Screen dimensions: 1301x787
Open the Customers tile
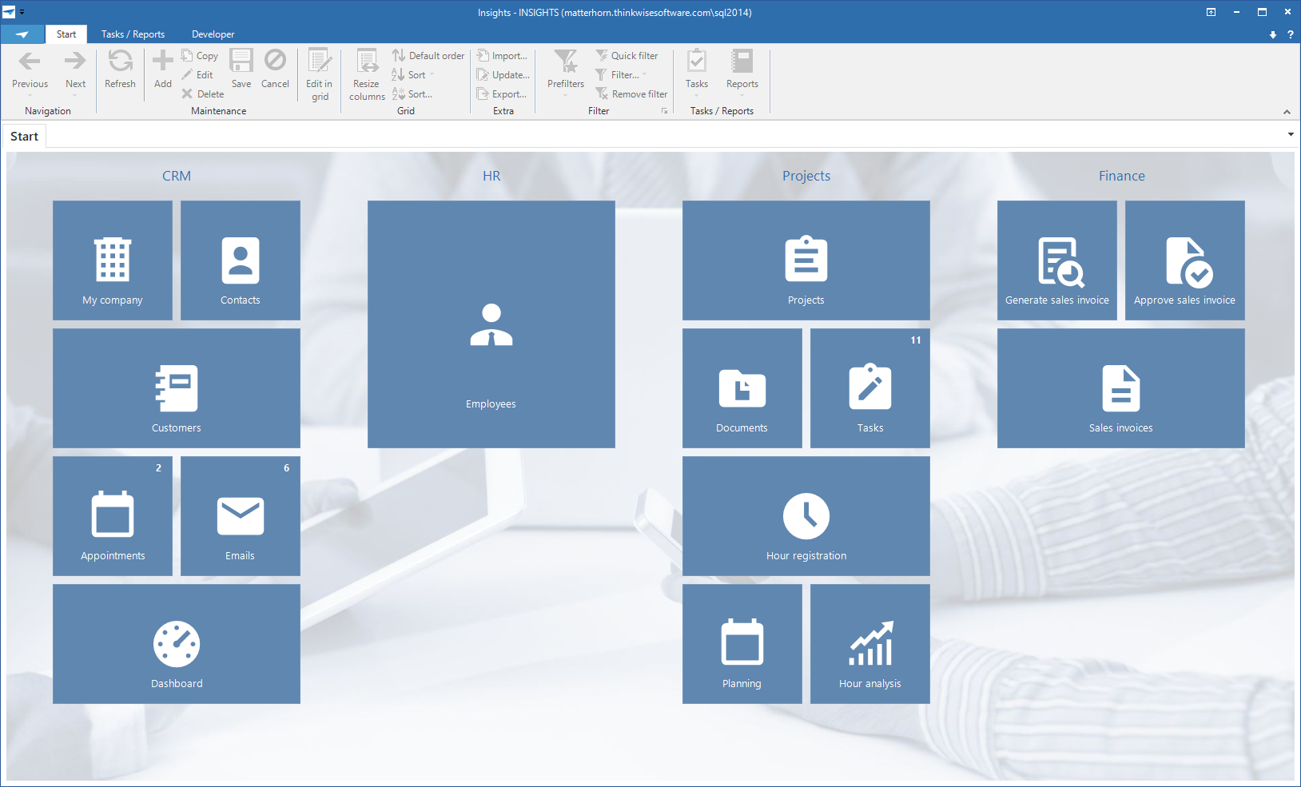tap(177, 388)
